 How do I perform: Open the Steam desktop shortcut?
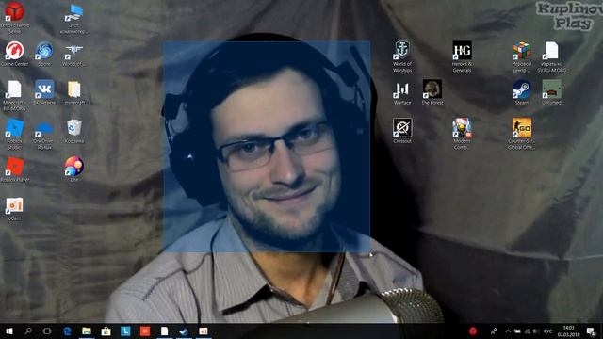pos(521,92)
